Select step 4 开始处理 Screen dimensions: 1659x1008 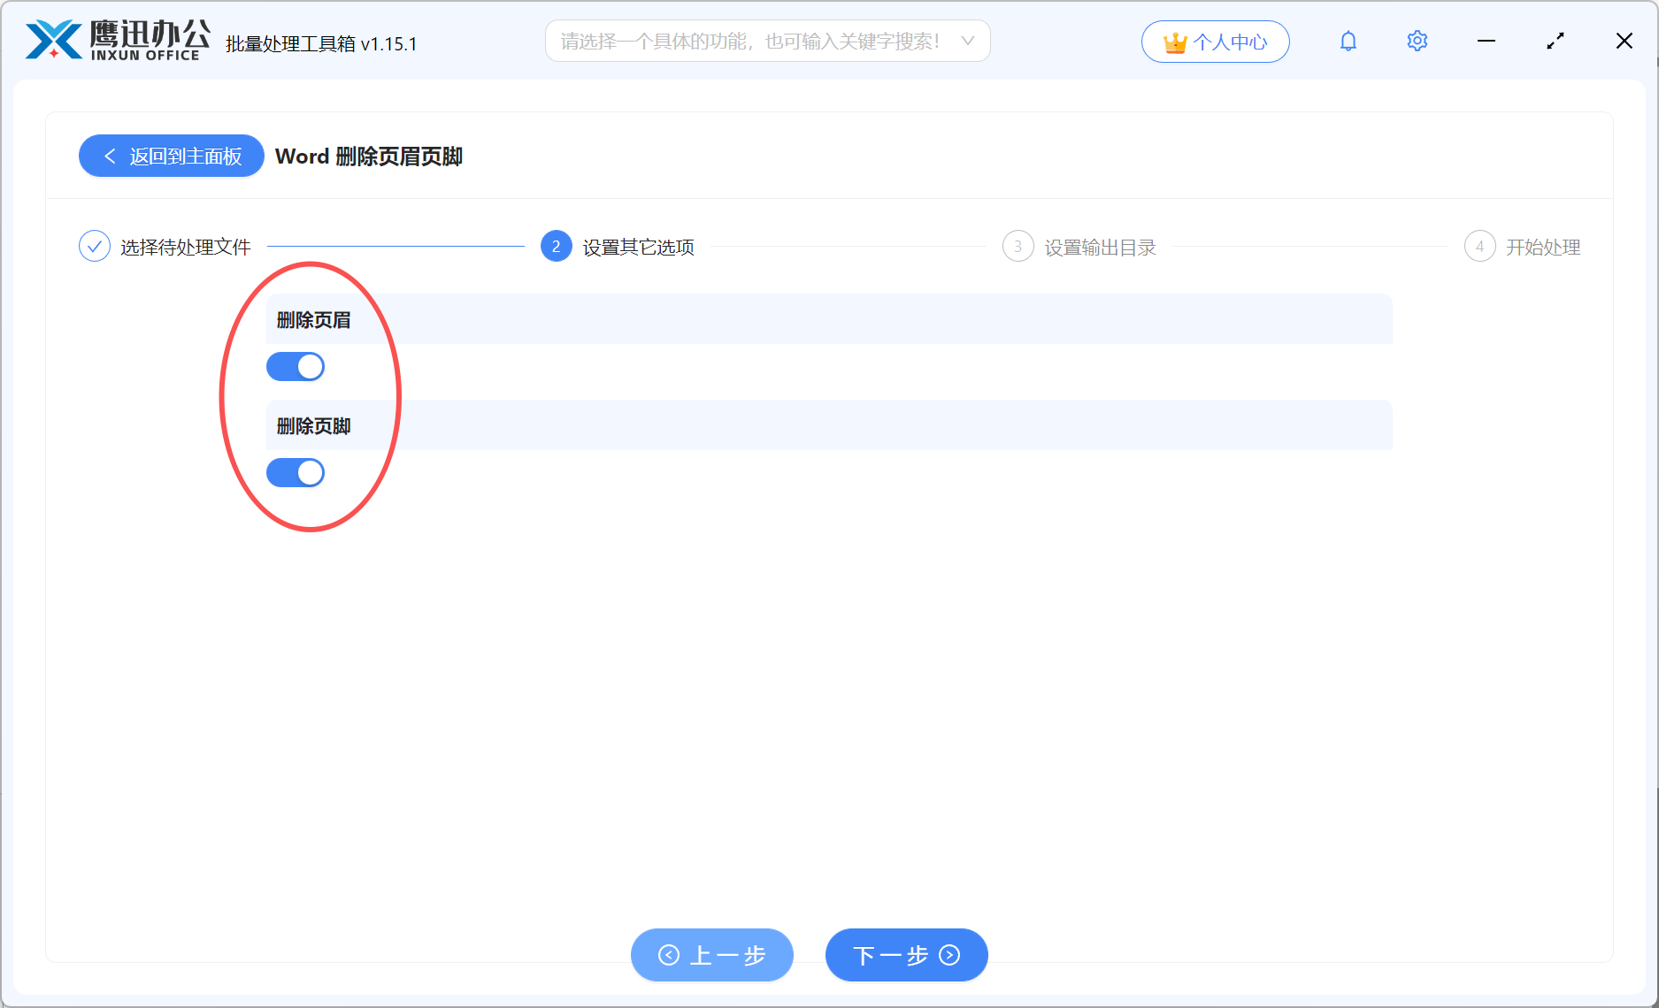(1523, 247)
